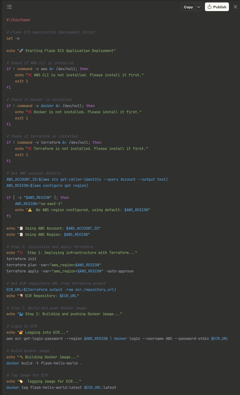Click 'Using AWS Region' echo line
The image size is (240, 395).
point(48,235)
